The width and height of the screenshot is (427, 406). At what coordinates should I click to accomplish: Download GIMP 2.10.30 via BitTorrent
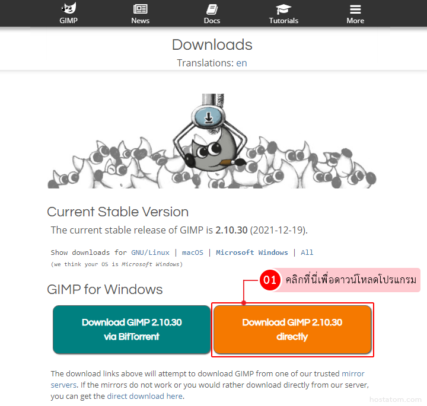tap(132, 330)
